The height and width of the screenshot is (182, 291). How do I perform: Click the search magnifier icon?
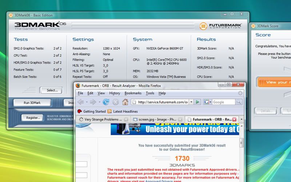click(239, 102)
